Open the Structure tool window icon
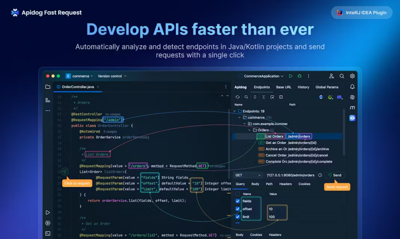Viewport: 400px width, 239px height. pyautogui.click(x=47, y=100)
